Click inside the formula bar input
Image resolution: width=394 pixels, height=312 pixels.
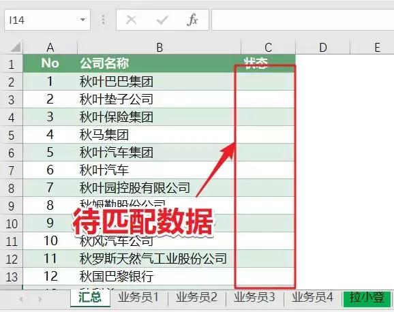click(x=303, y=20)
